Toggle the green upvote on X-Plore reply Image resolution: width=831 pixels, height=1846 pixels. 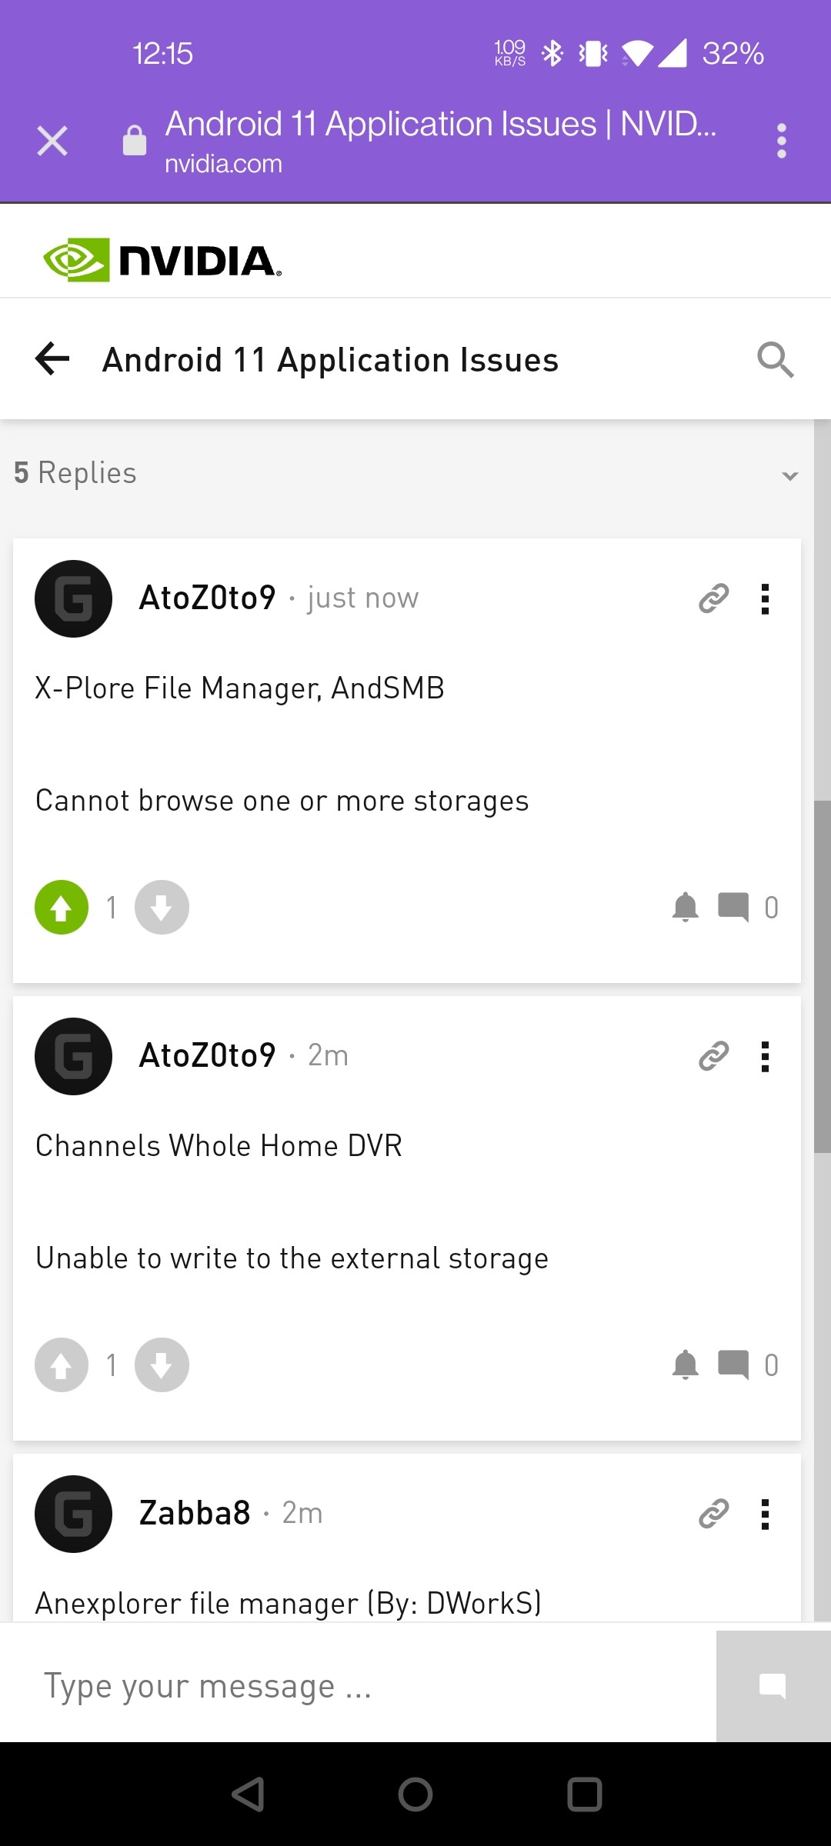(x=62, y=908)
